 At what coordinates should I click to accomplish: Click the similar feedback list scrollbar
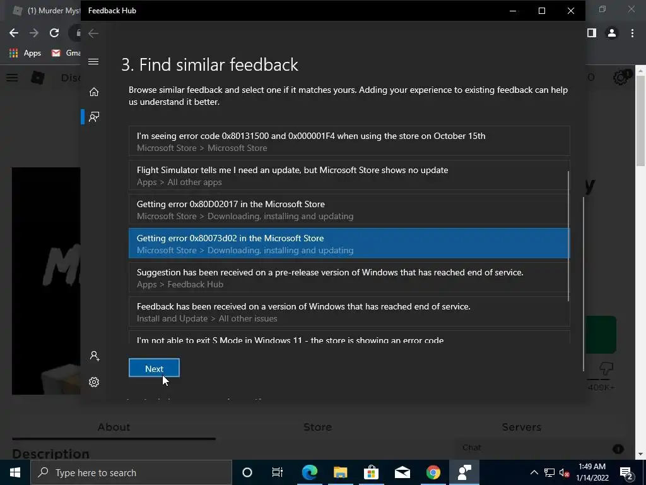tap(568, 236)
